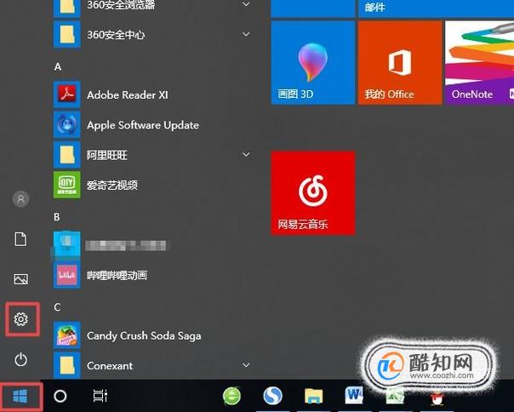Click the "360安全浏览器" label
The width and height of the screenshot is (514, 412).
click(x=121, y=5)
